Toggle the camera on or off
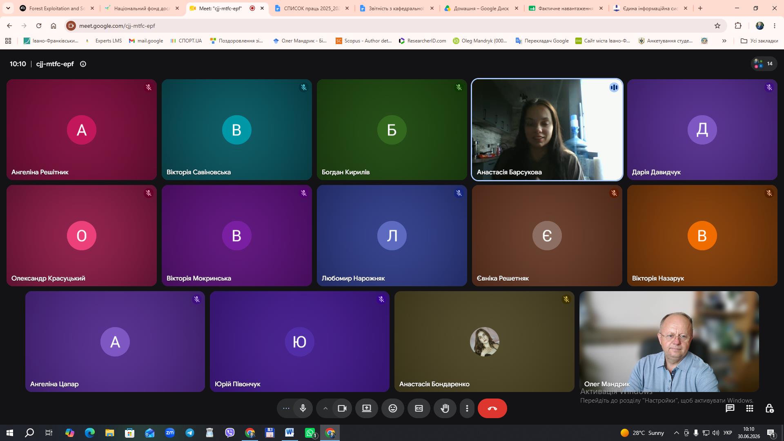The width and height of the screenshot is (784, 441). (342, 408)
